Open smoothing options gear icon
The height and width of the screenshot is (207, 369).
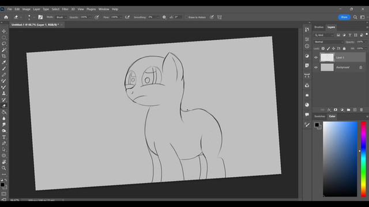coord(164,17)
